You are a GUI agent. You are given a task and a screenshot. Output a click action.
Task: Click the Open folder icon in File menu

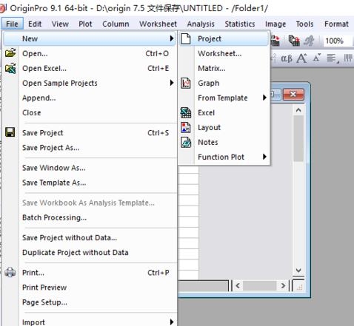point(10,53)
